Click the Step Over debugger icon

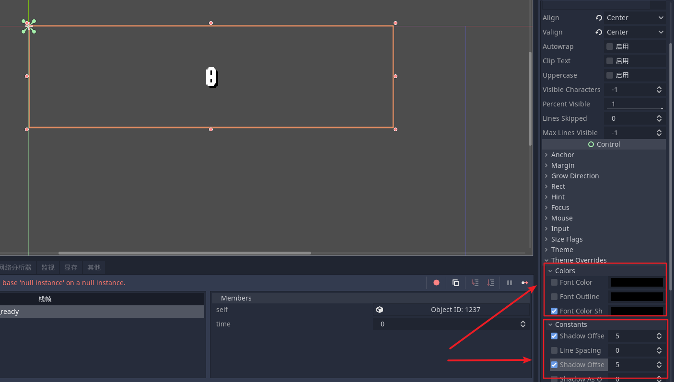490,283
